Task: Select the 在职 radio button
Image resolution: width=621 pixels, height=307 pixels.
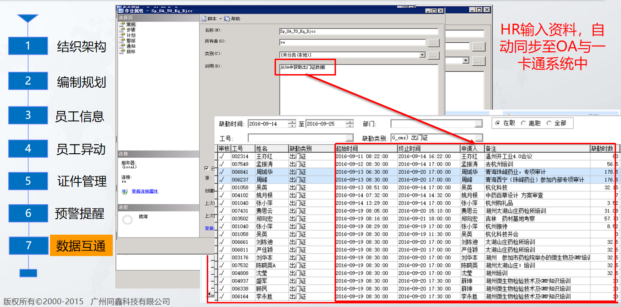Action: point(498,123)
